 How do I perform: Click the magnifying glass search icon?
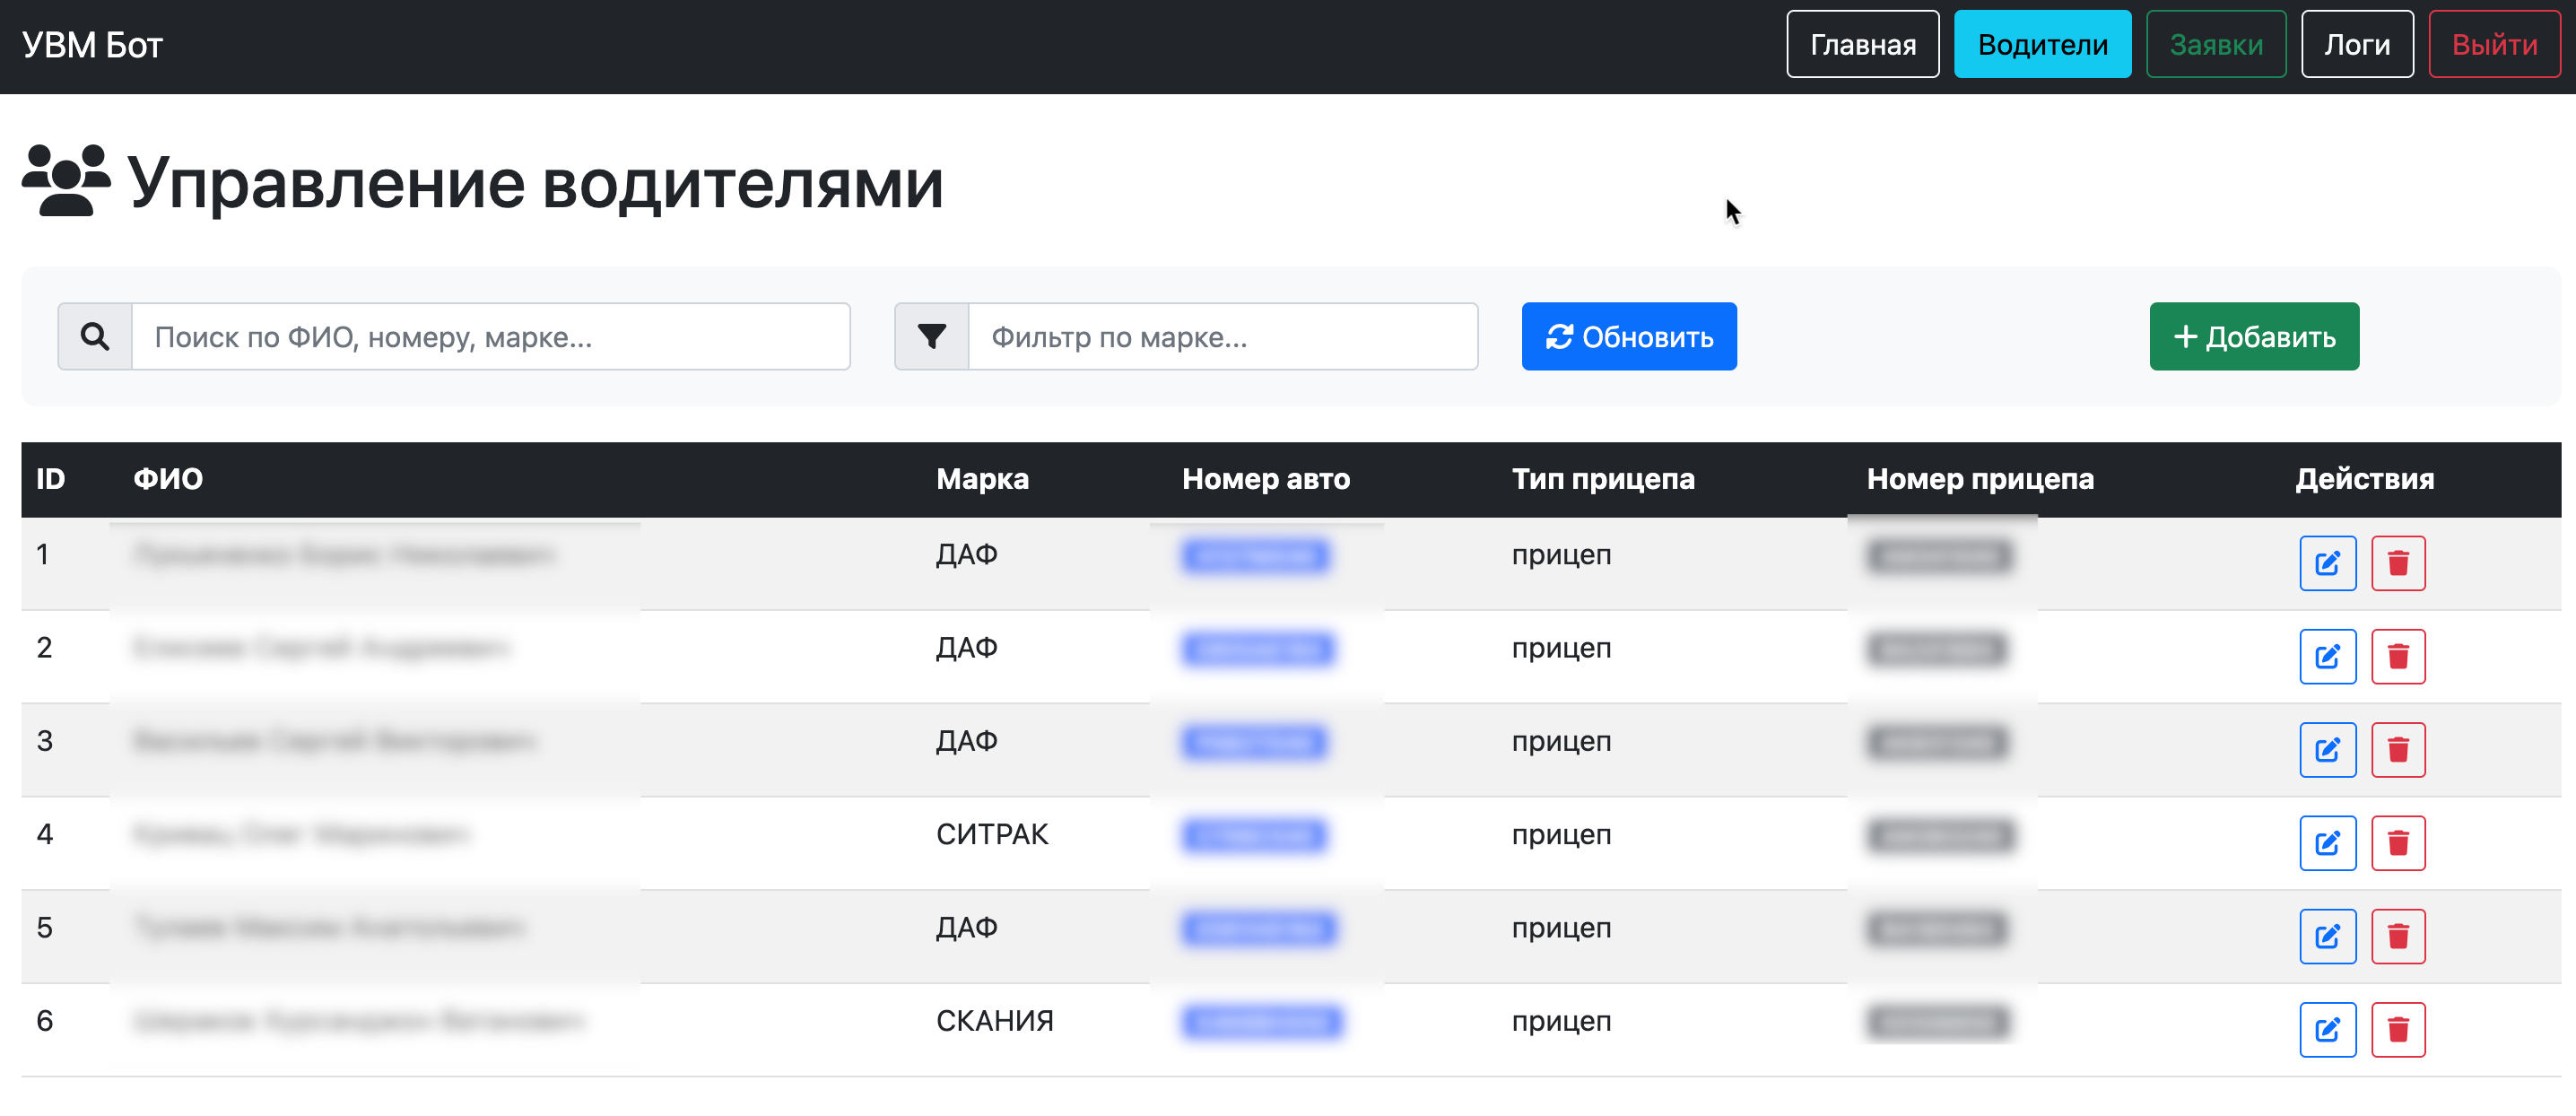point(95,337)
